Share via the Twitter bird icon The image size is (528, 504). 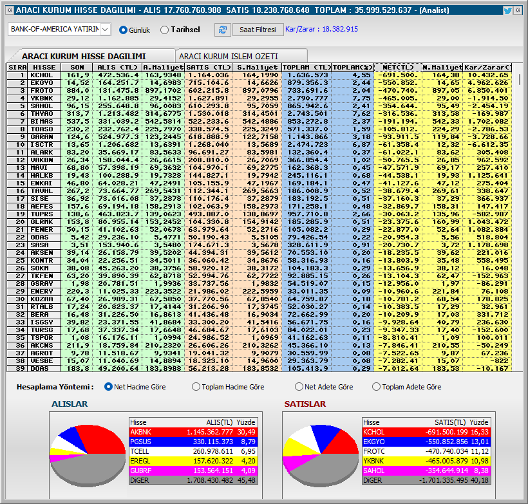click(507, 10)
